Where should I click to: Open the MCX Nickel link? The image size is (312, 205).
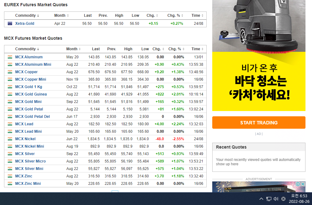(25, 139)
